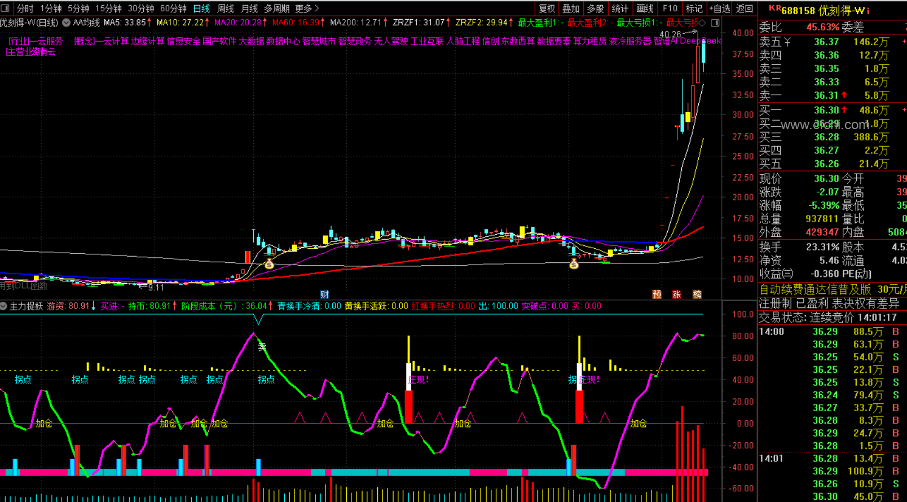The image size is (907, 502).
Task: Switch to the 分时 chart tab
Action: point(25,8)
